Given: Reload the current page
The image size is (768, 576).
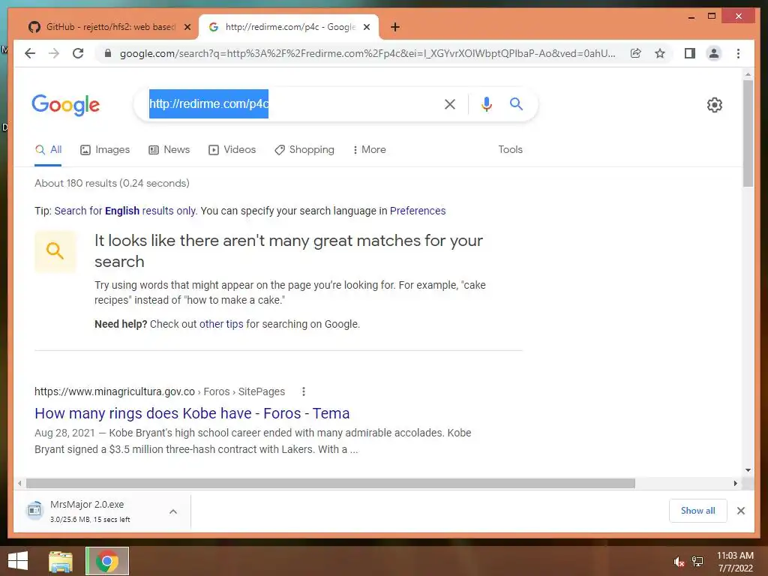Looking at the screenshot, I should coord(78,53).
